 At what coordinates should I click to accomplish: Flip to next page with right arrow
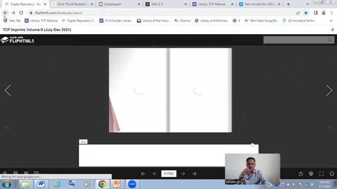coord(329,90)
